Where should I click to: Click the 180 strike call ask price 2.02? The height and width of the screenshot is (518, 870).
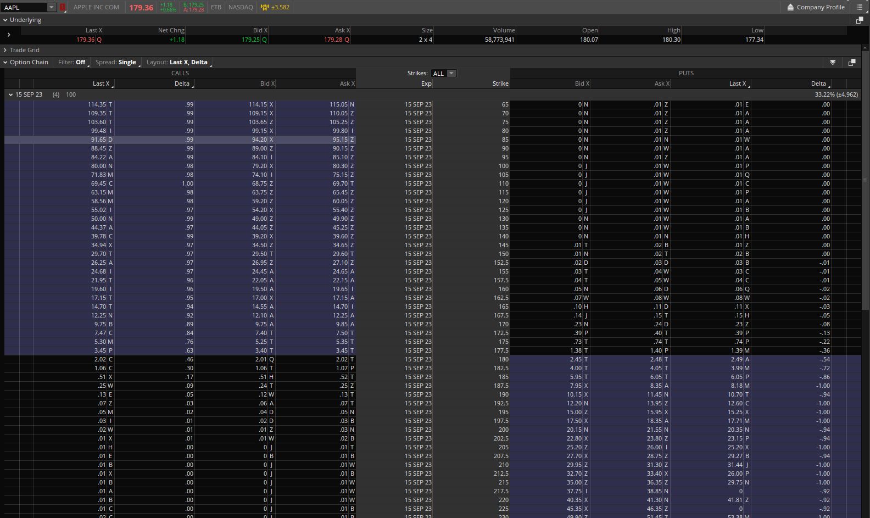pyautogui.click(x=341, y=359)
